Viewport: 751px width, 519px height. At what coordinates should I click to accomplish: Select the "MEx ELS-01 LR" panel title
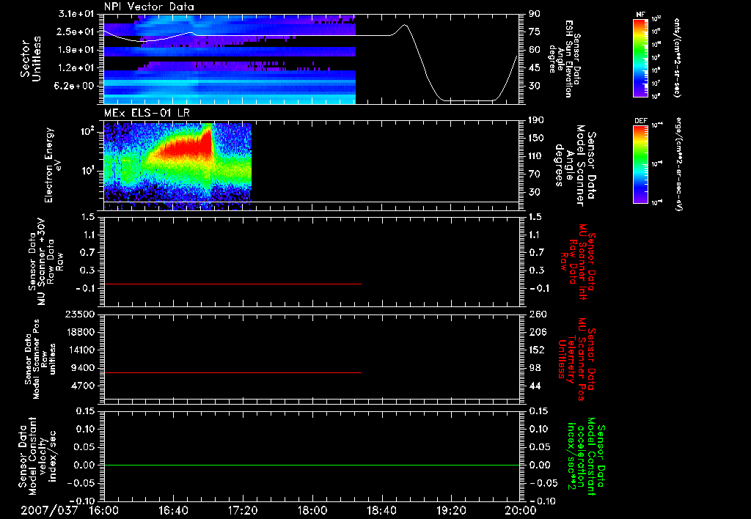click(x=147, y=114)
